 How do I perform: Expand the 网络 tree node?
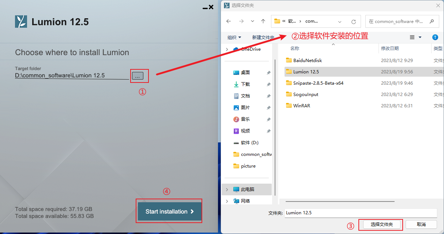coord(227,201)
